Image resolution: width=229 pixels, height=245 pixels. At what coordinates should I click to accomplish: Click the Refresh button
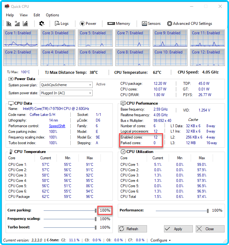click(x=133, y=229)
